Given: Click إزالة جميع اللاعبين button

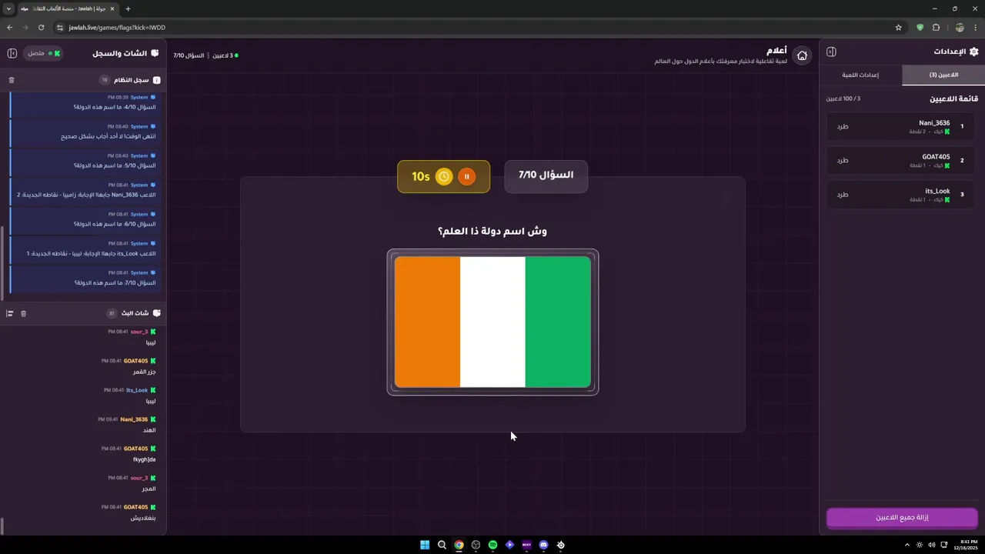Looking at the screenshot, I should click(x=902, y=518).
